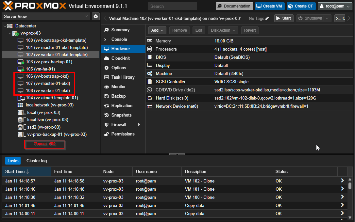This screenshot has height=222, width=355.
Task: Expand the Firewall submenu arrow
Action: tap(139, 124)
